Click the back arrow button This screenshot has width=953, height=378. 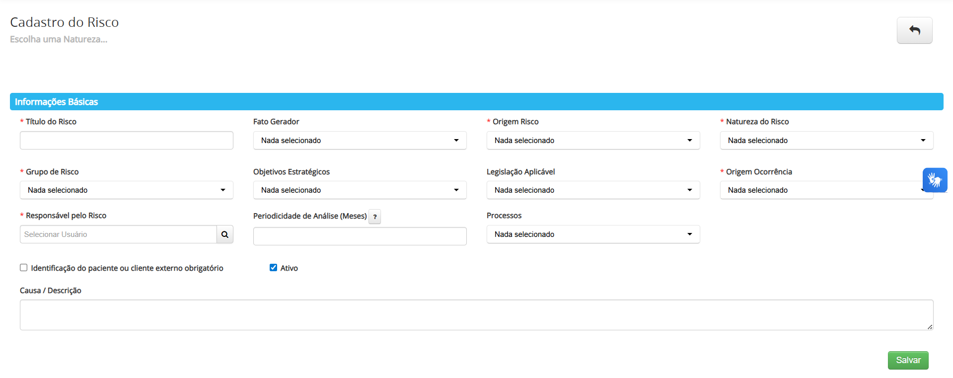point(914,30)
